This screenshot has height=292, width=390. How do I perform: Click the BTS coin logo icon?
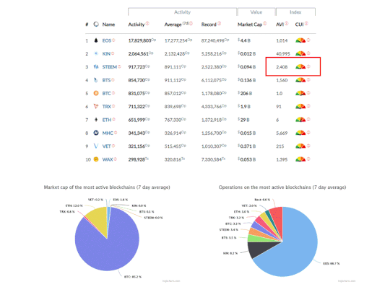[96, 80]
